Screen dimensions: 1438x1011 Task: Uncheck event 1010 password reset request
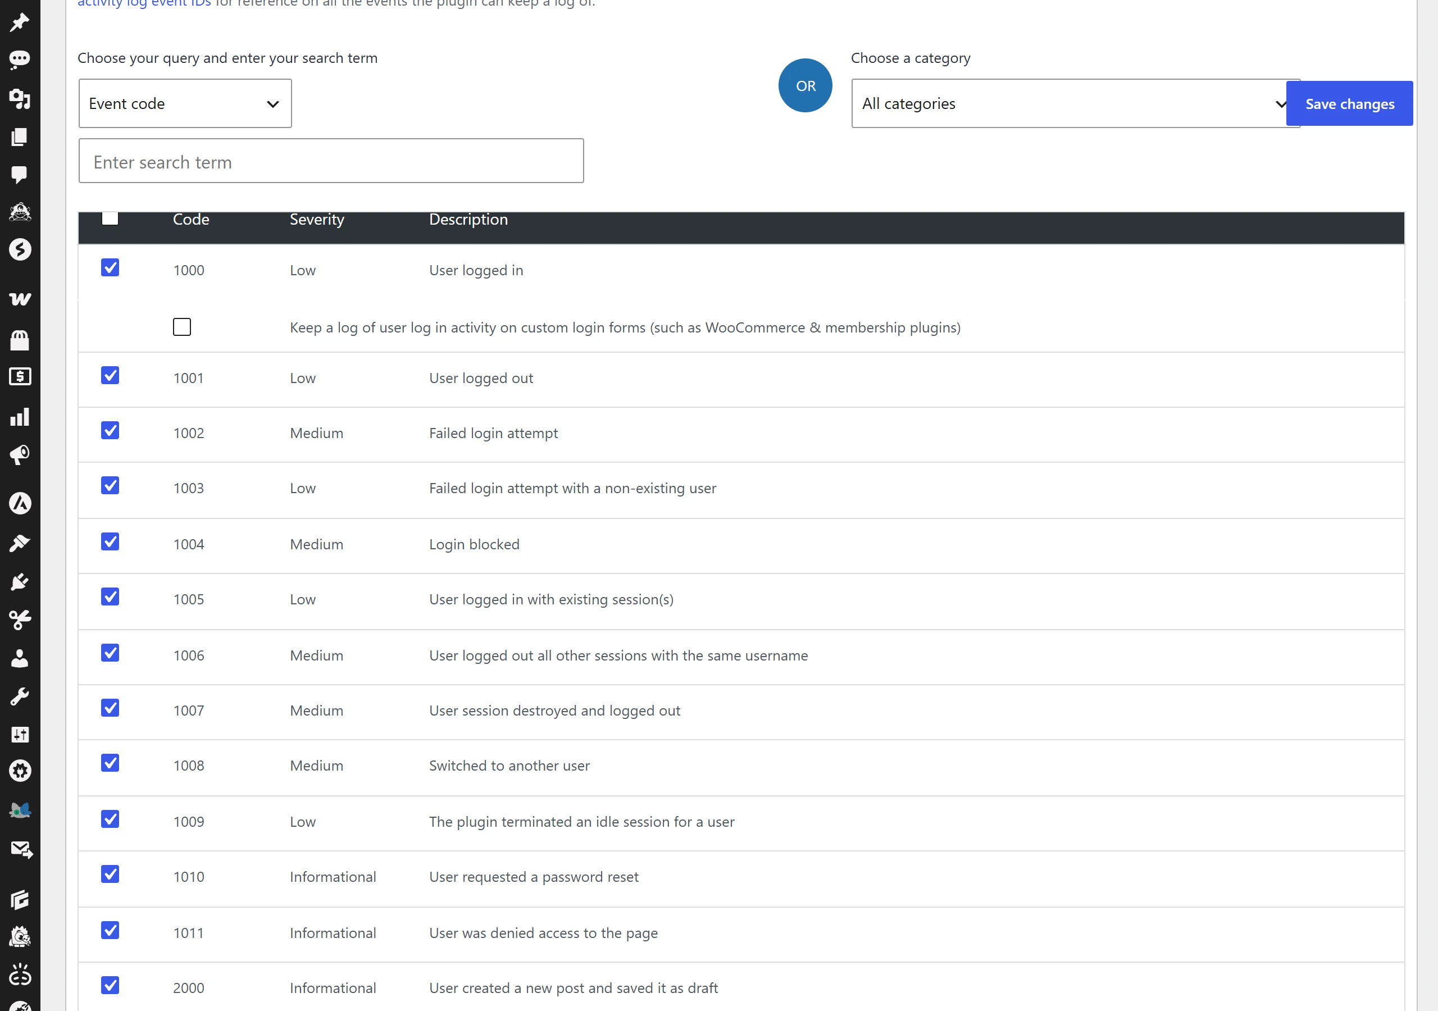pyautogui.click(x=110, y=875)
